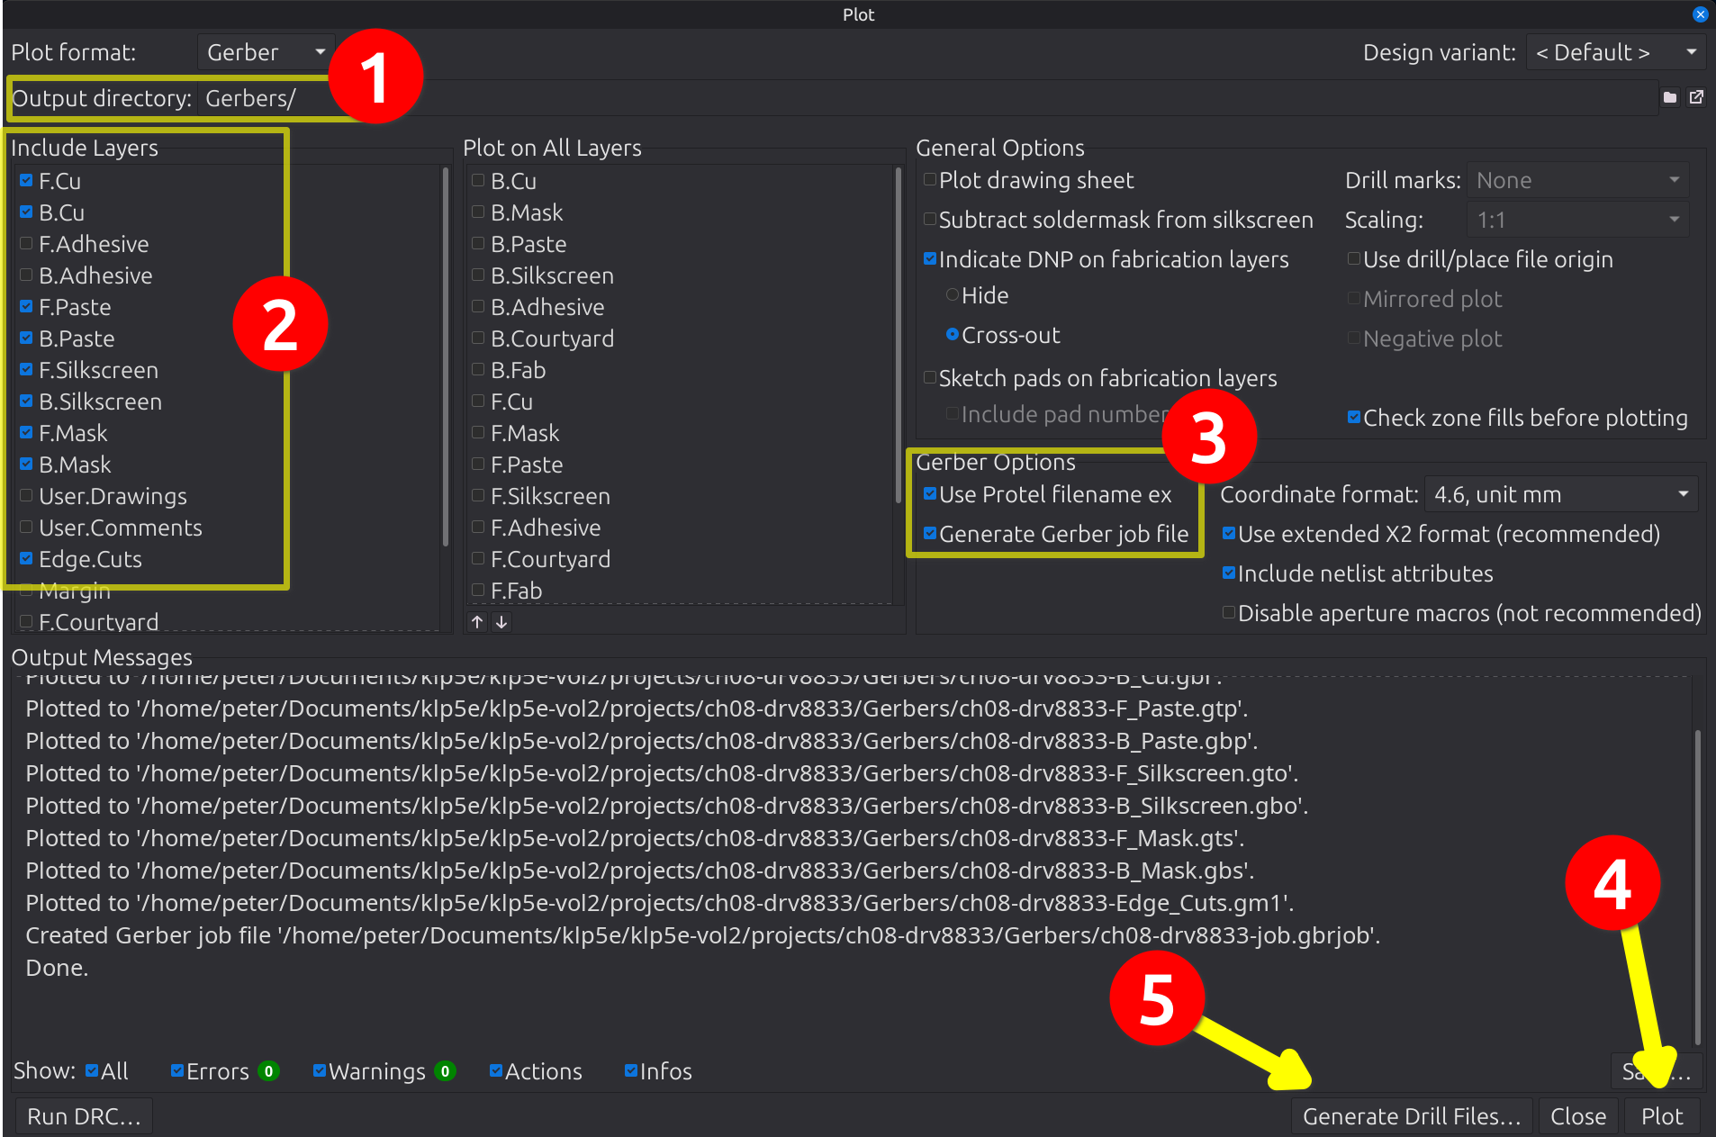Screen dimensions: 1716x1137
Task: Uncheck F.Cu in Include Layers
Action: (26, 181)
